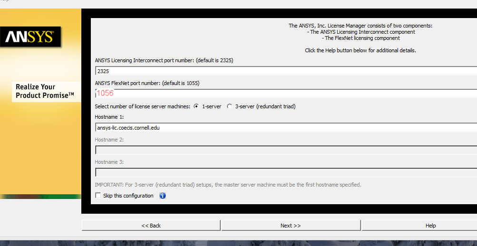Click the 'ANSYS FlexNet port number' label
This screenshot has width=477, height=246.
(147, 83)
